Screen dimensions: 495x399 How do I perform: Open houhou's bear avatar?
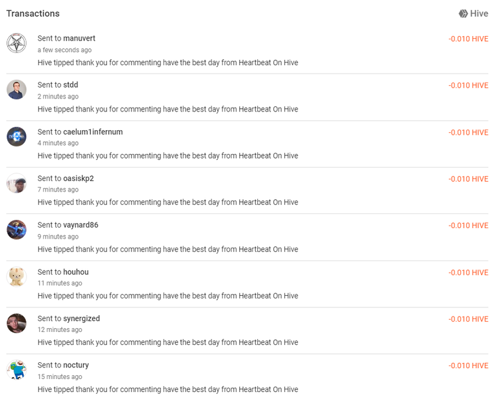[16, 277]
